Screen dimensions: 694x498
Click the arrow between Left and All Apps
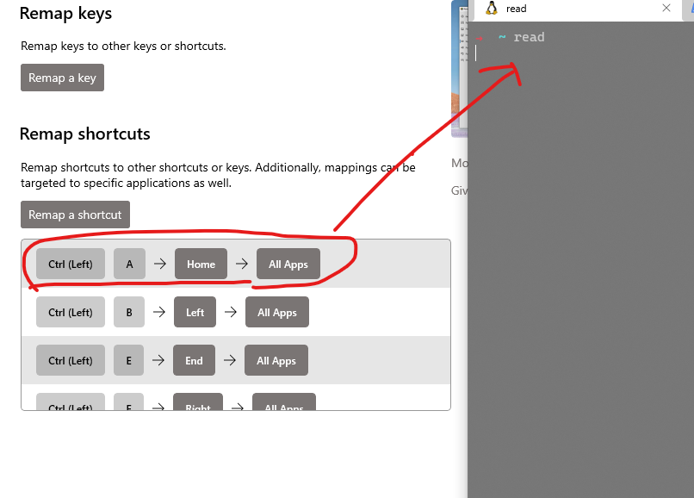(x=231, y=313)
